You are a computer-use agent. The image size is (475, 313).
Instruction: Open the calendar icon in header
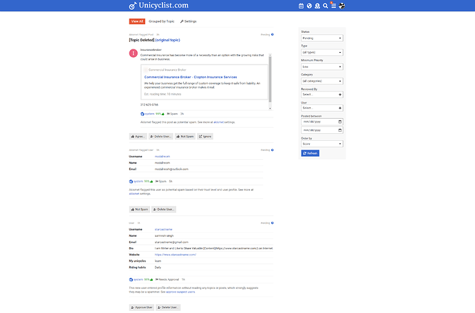[x=302, y=6]
